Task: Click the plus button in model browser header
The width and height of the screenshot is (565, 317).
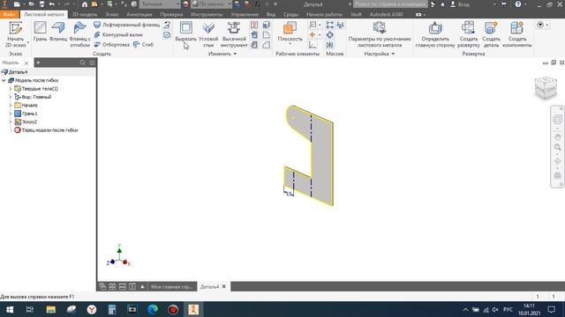Action: 38,63
